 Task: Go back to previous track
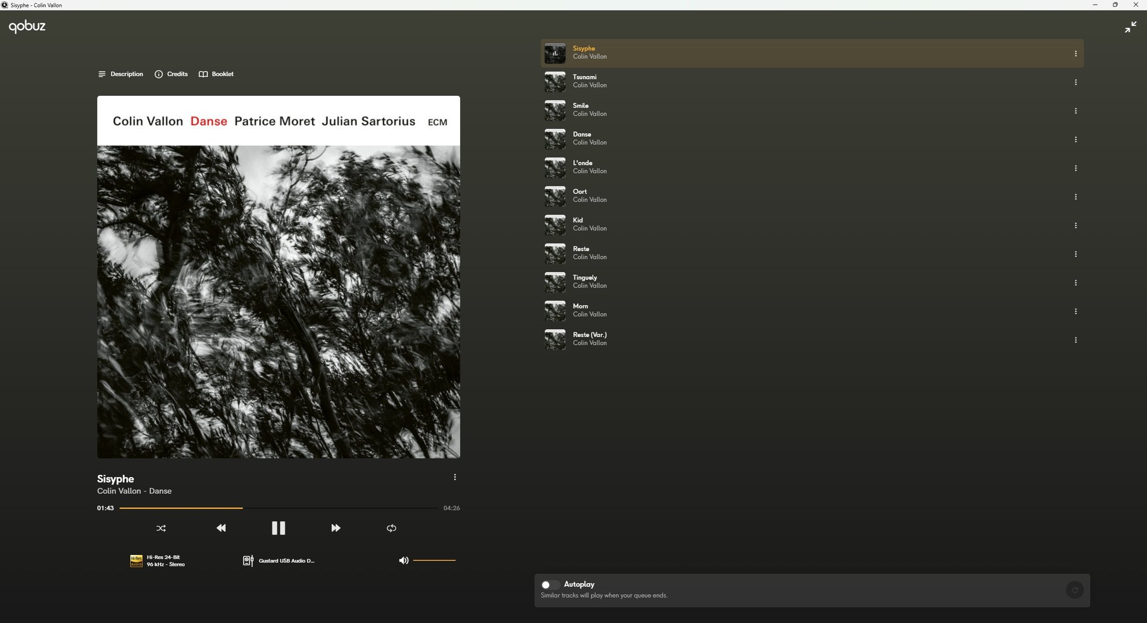click(x=221, y=528)
